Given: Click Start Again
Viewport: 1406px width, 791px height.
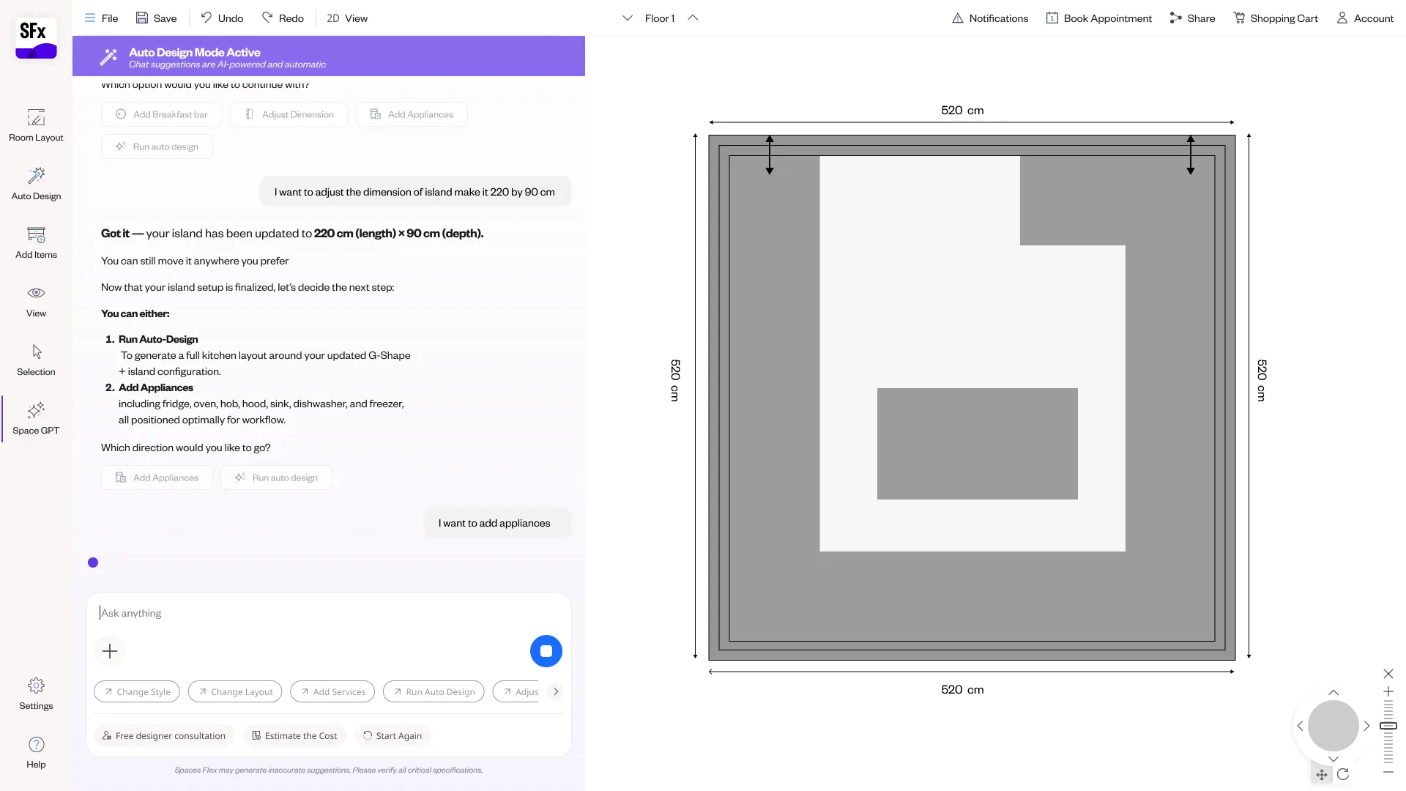Looking at the screenshot, I should tap(393, 735).
